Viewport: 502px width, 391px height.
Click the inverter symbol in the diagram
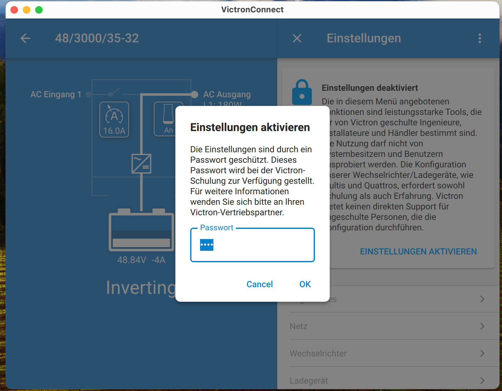coord(141,164)
